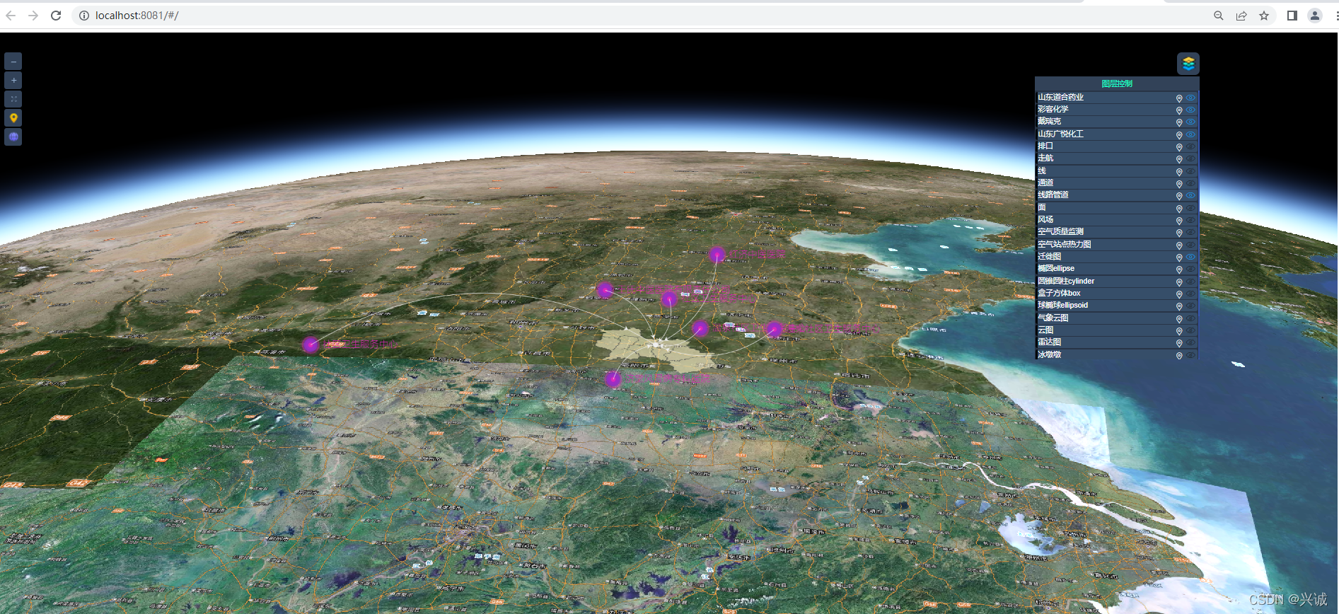The width and height of the screenshot is (1339, 614).
Task: Open the browser profile avatar
Action: click(x=1315, y=16)
